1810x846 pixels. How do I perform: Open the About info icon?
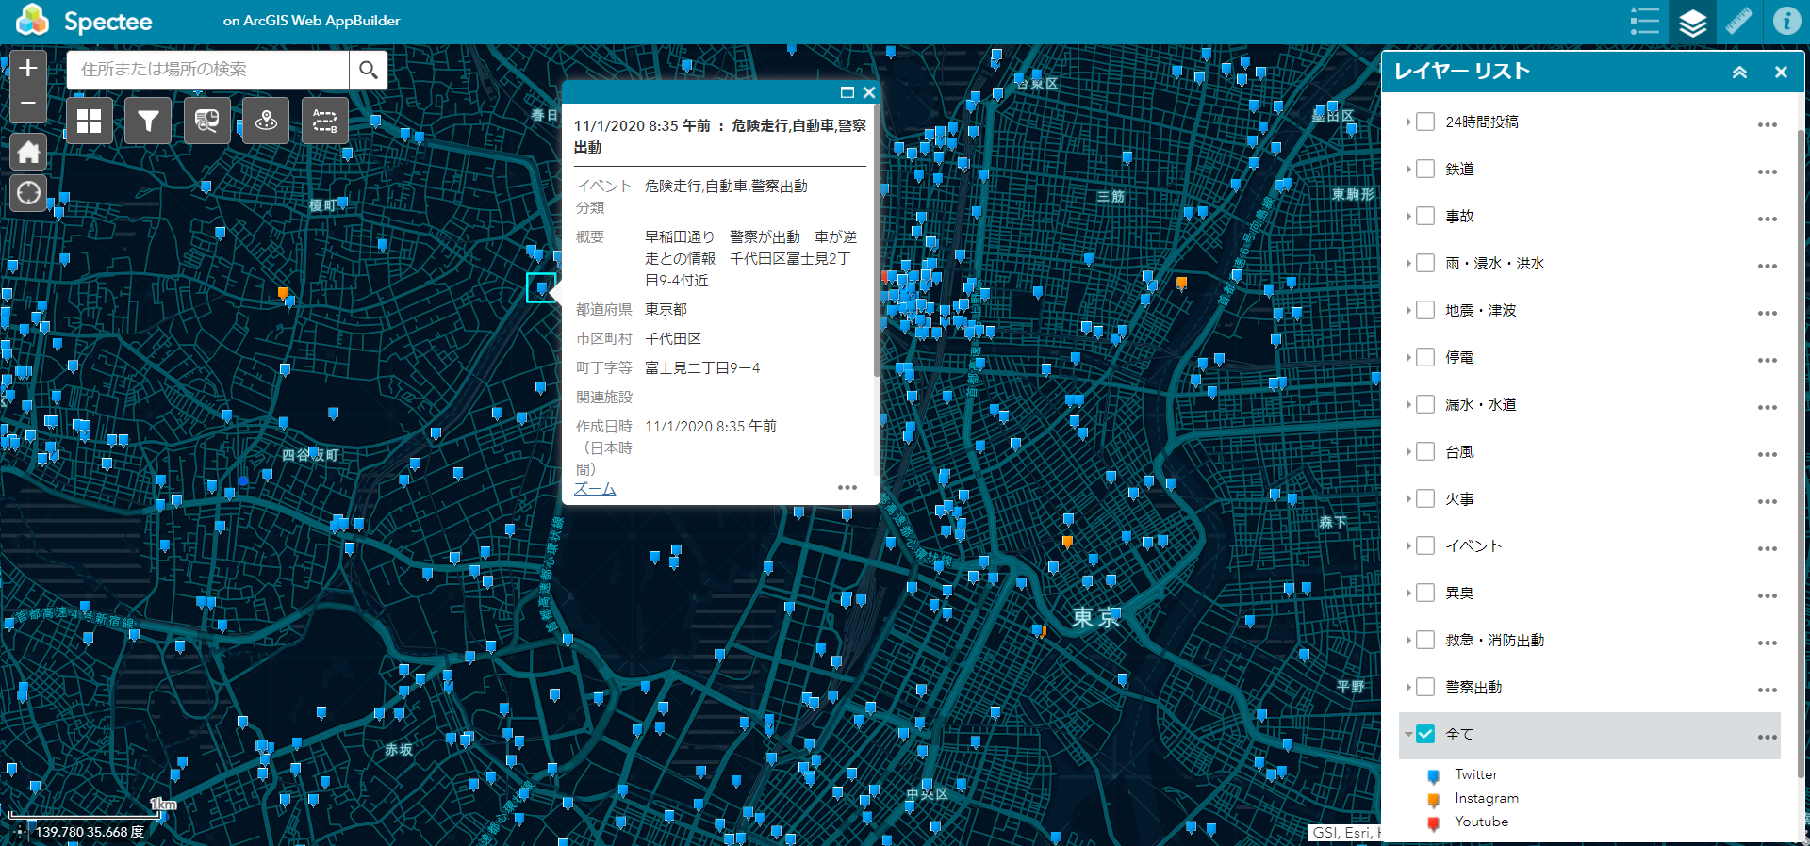click(1785, 22)
